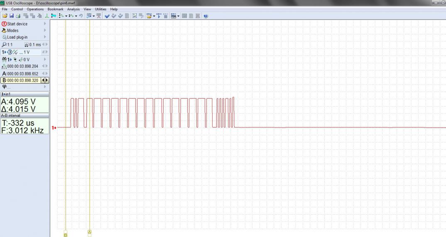
Task: Step cursor B left with its arrow
Action: point(43,80)
